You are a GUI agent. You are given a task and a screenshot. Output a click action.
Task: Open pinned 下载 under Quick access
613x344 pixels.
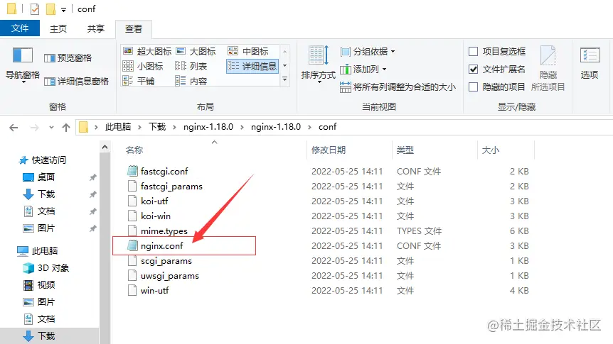point(46,194)
